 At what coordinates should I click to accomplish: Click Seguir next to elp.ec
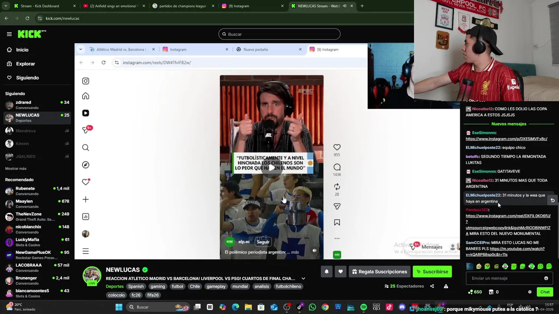[263, 242]
